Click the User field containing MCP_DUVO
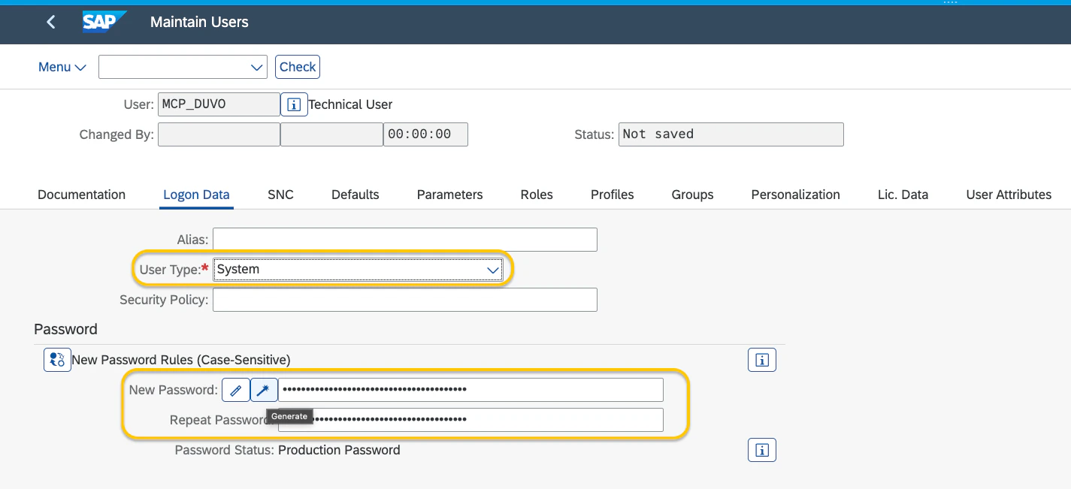 click(219, 104)
